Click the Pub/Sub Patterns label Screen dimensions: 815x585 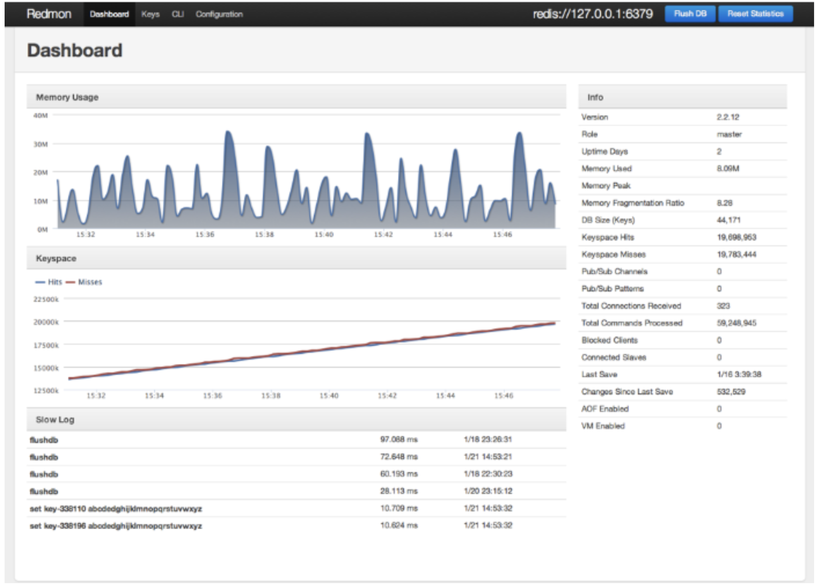point(612,289)
